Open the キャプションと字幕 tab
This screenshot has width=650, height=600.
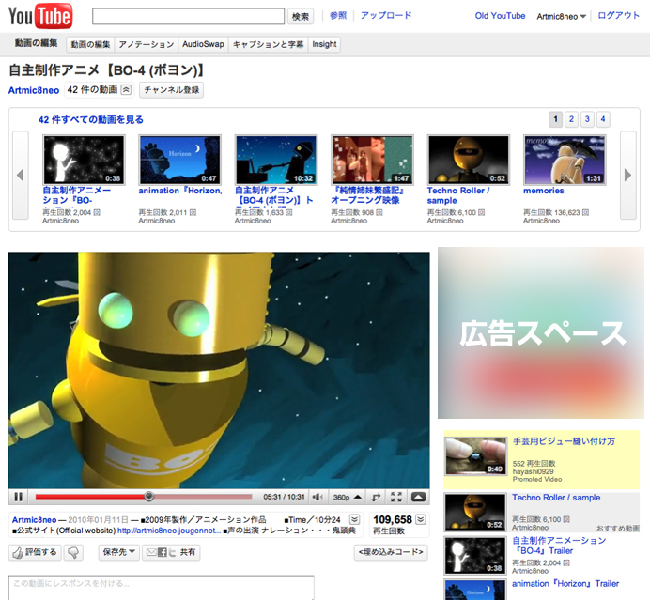(269, 44)
